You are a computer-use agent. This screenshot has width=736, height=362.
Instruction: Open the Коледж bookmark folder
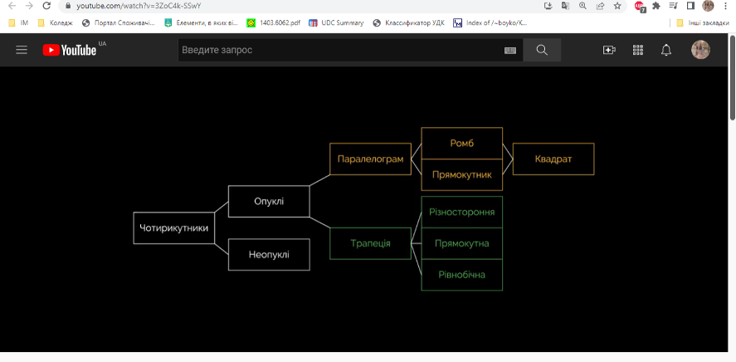click(56, 22)
